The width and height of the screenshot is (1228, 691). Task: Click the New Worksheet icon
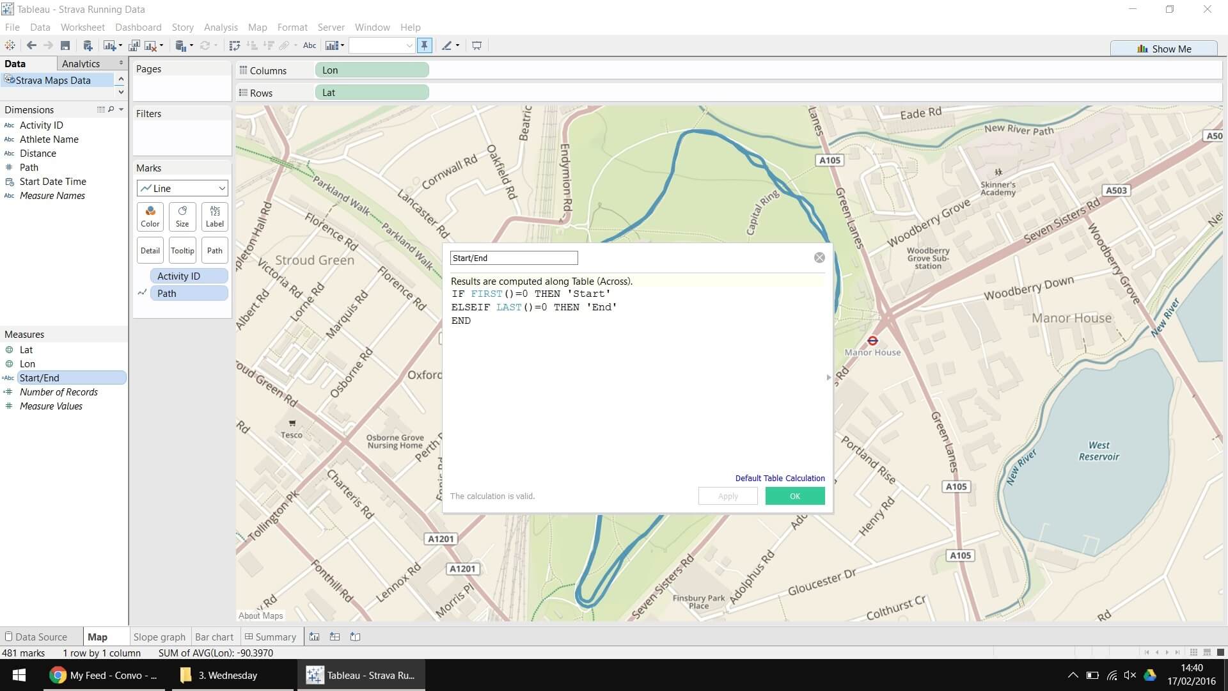pos(110,45)
